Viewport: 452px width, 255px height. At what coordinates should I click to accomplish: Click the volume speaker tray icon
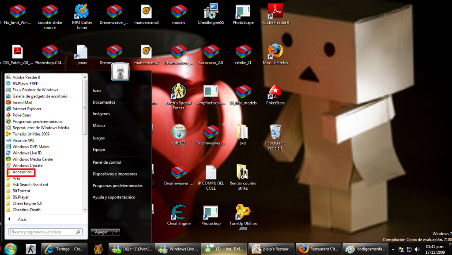tap(417, 249)
